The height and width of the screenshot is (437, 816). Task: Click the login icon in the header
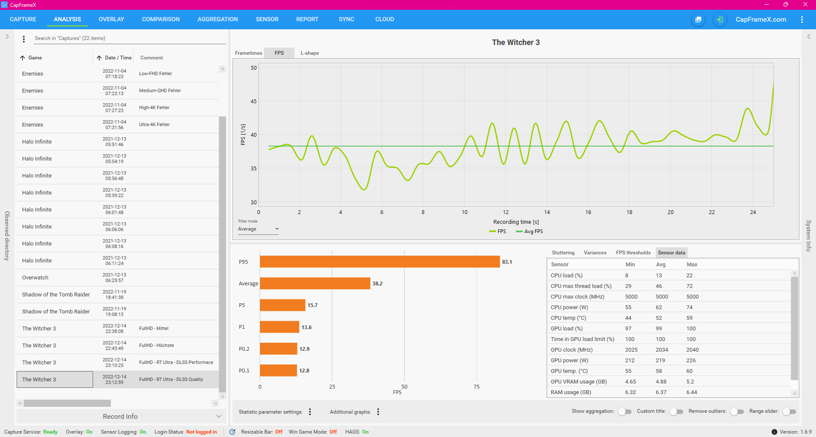coord(720,20)
